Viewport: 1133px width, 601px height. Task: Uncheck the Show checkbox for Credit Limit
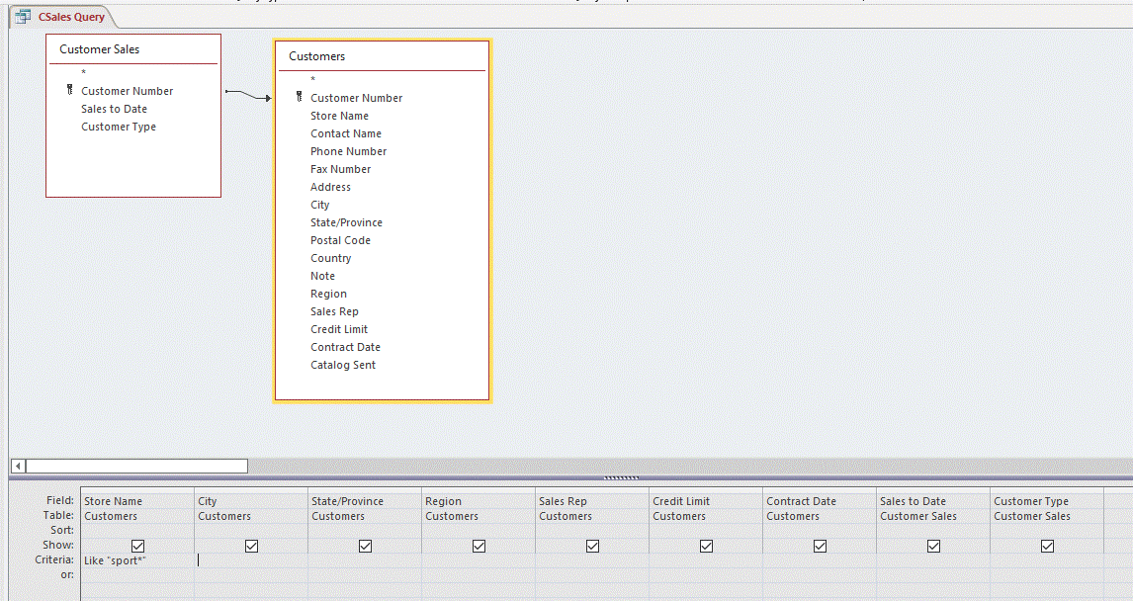pos(706,545)
